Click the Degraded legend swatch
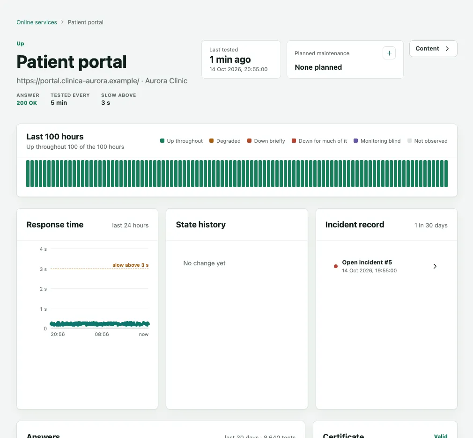Screen dimensions: 473x438 (211, 141)
